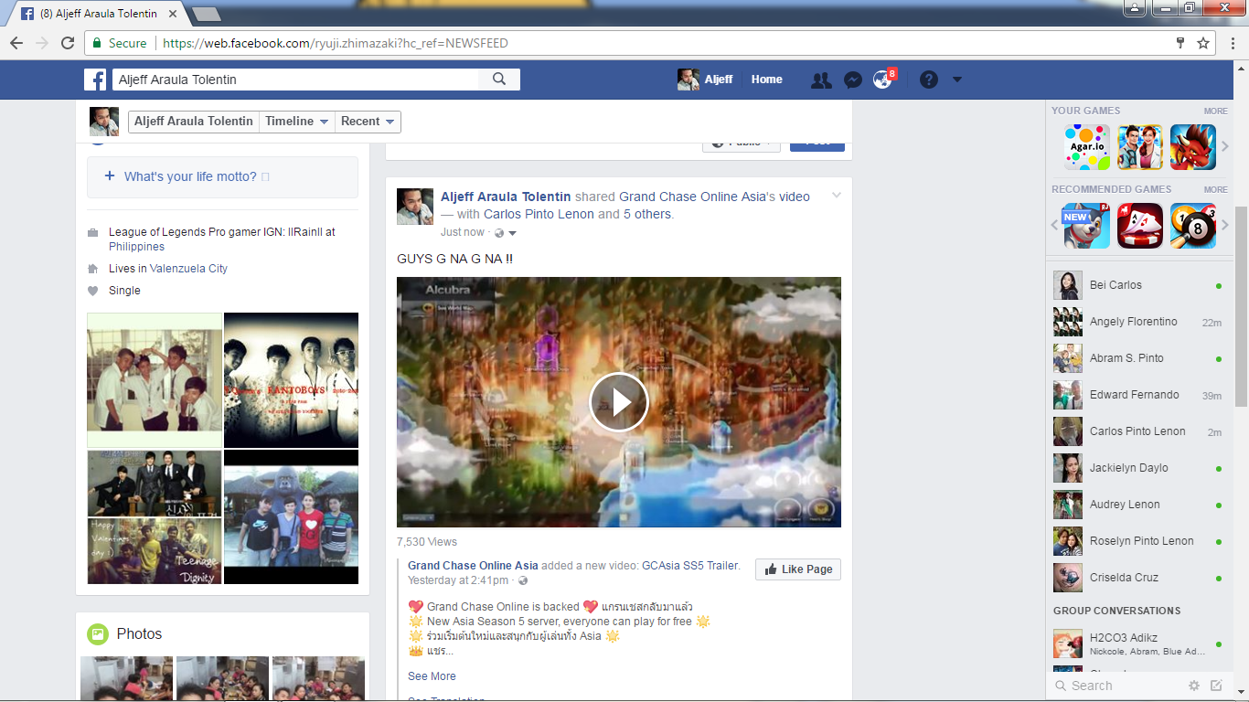1249x702 pixels.
Task: Open the account settings dropdown arrow
Action: click(957, 80)
